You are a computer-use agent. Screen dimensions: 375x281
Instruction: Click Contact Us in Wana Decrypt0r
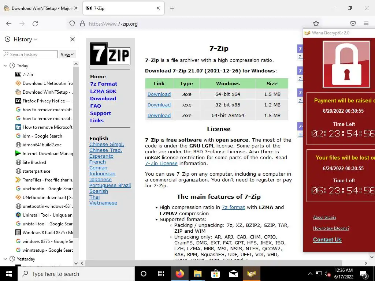click(327, 240)
